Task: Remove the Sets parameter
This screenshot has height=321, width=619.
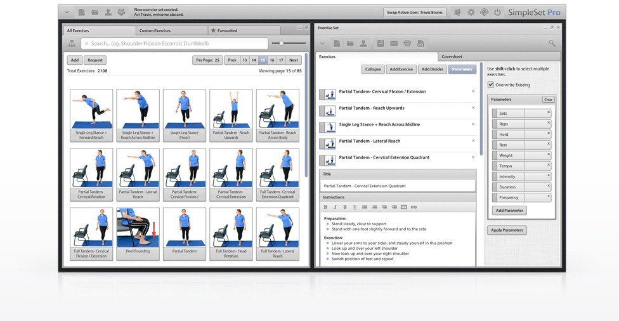Action: [x=549, y=112]
